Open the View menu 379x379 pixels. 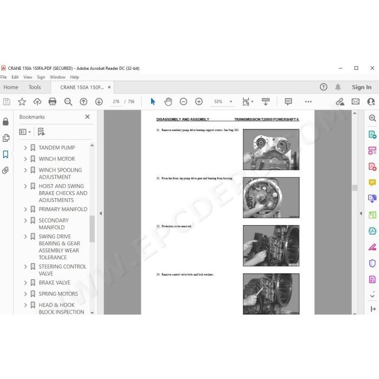click(28, 77)
